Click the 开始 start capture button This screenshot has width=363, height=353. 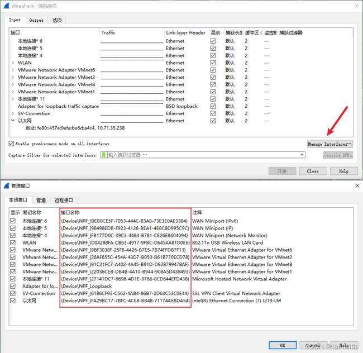(282, 171)
